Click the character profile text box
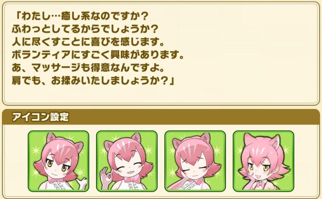322x199 pixels. click(161, 54)
